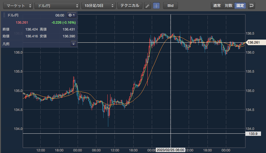Click the 135.5 right axis label

coord(250,72)
